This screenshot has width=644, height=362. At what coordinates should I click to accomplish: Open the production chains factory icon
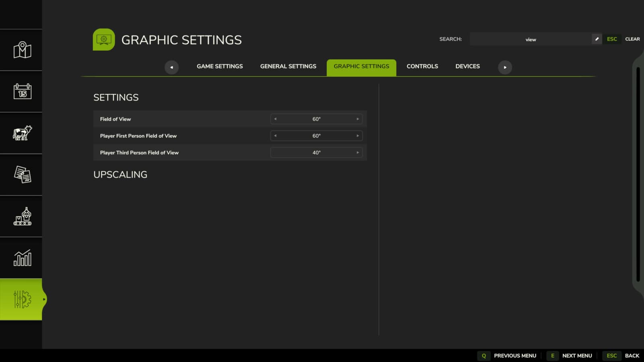pyautogui.click(x=22, y=216)
